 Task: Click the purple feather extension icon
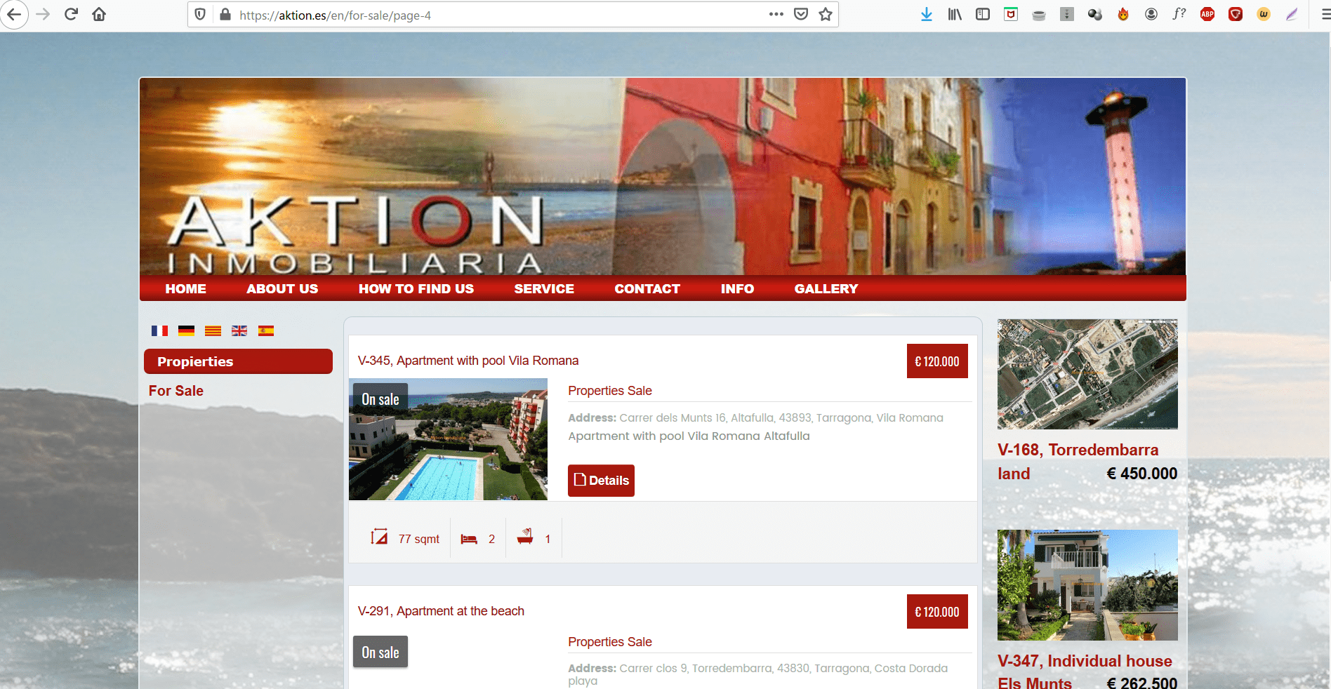[1292, 14]
